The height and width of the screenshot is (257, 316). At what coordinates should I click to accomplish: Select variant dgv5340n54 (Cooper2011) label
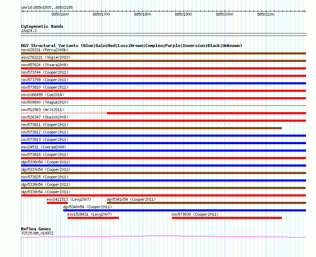tap(87, 207)
